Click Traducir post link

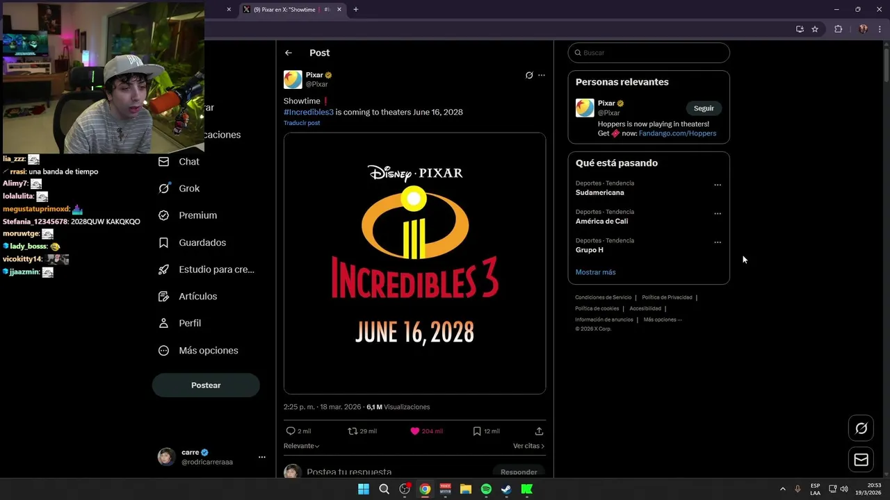click(x=302, y=123)
